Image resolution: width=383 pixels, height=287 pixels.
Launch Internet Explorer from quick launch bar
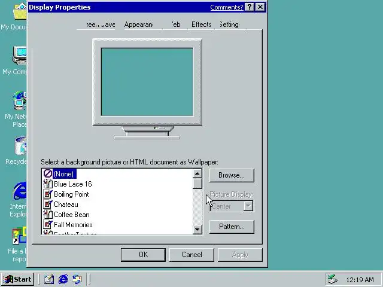63,279
